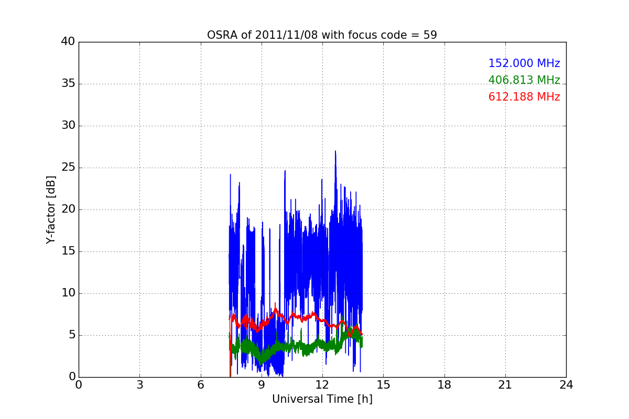Click y-axis tick label '25'

pos(68,168)
